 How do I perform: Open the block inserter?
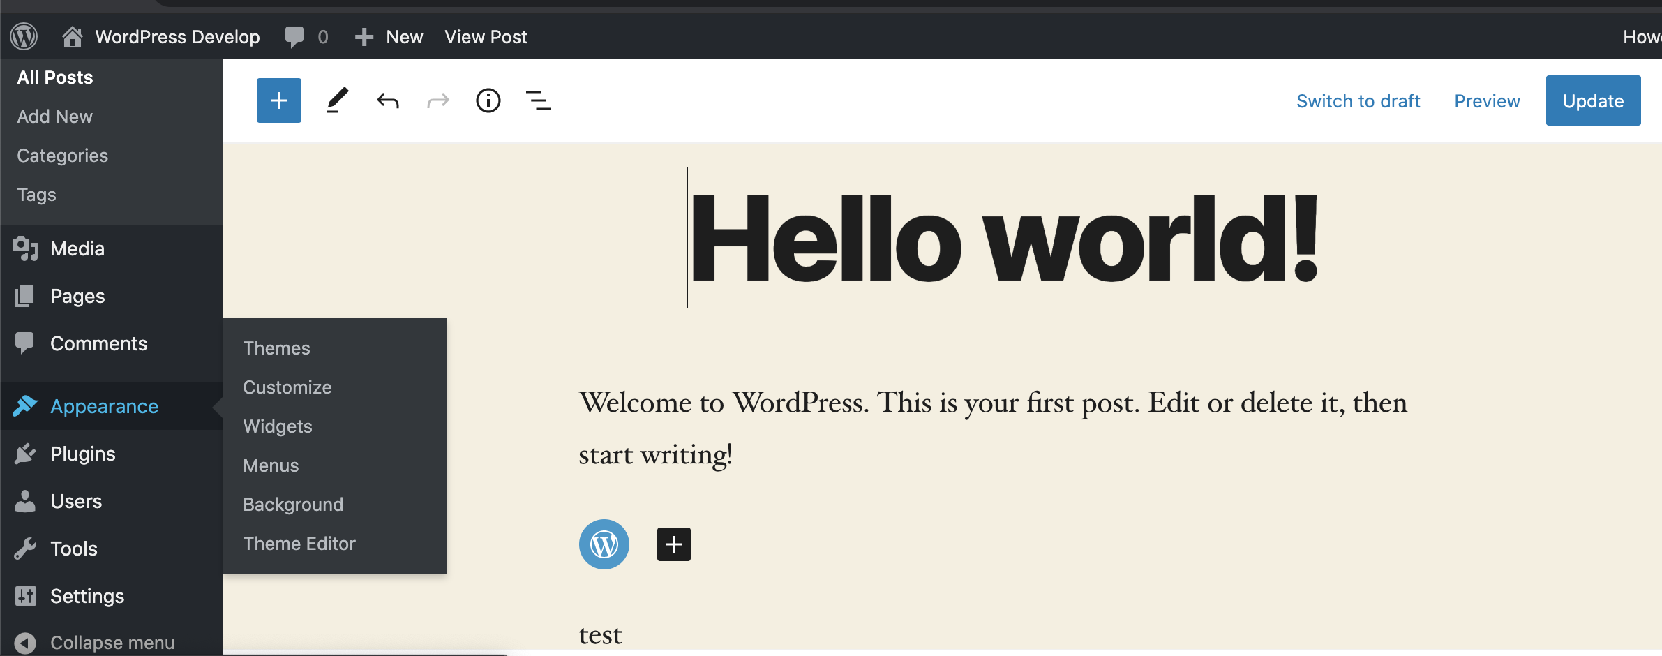click(278, 100)
